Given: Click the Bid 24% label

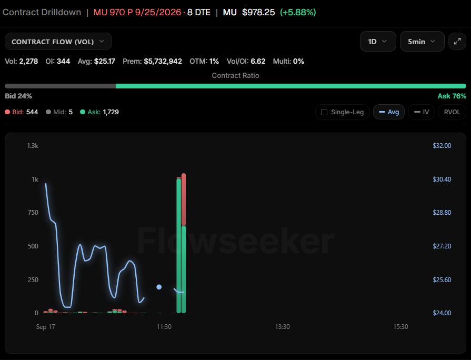Looking at the screenshot, I should 18,96.
